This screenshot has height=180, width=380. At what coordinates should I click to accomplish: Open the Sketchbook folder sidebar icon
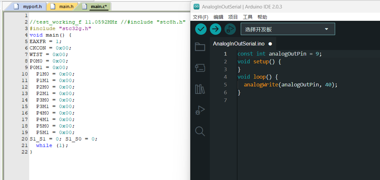[200, 47]
